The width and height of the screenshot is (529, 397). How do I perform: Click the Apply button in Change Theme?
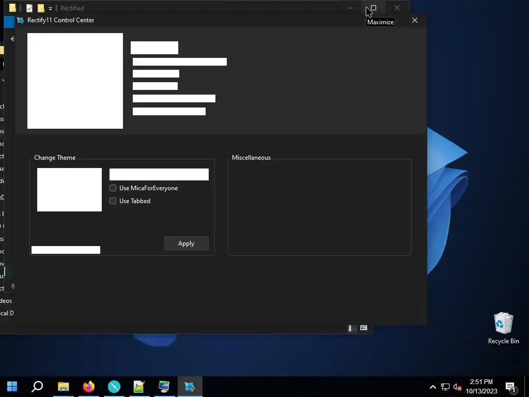pyautogui.click(x=186, y=243)
